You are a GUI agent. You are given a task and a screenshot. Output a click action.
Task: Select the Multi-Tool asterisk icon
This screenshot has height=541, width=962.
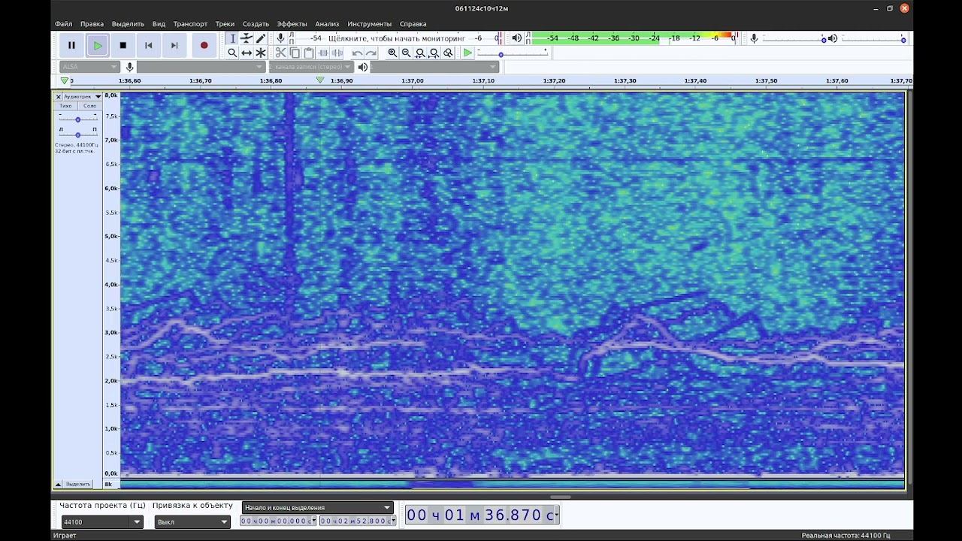pos(261,53)
